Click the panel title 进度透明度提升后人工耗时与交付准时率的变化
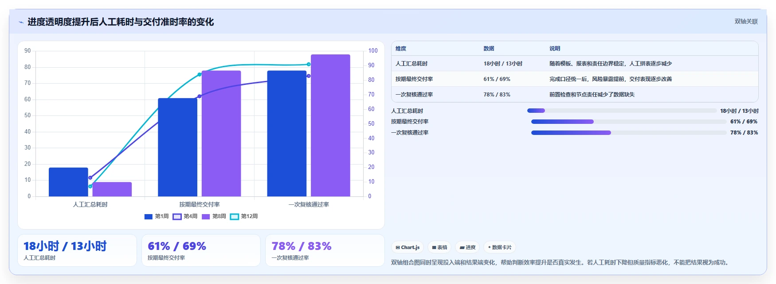776x284 pixels. (x=121, y=22)
